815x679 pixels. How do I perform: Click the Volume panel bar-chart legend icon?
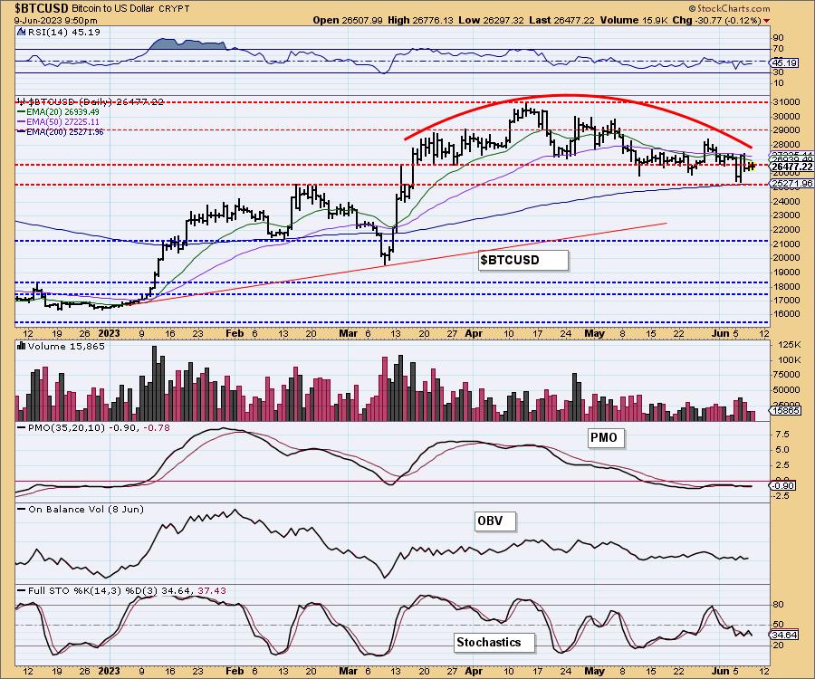click(22, 346)
